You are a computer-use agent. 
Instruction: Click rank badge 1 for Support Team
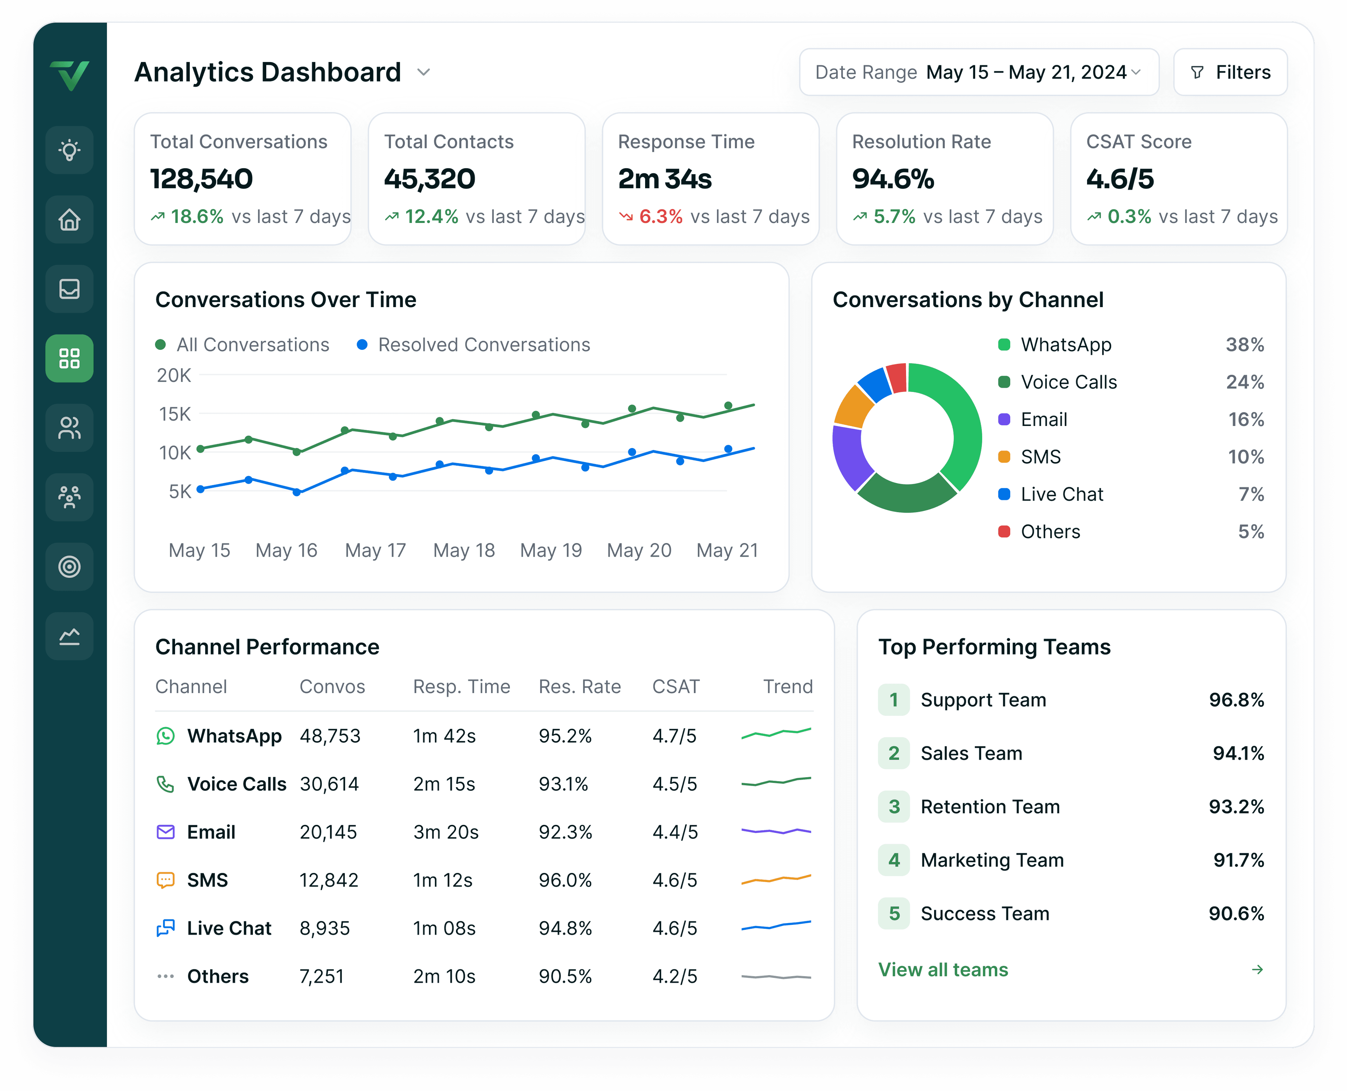point(893,700)
